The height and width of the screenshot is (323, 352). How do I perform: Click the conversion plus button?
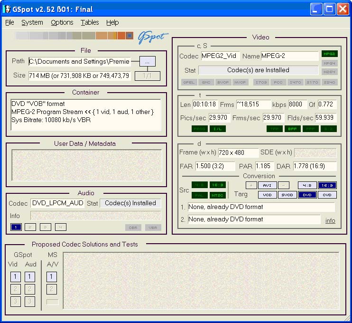click(x=251, y=185)
